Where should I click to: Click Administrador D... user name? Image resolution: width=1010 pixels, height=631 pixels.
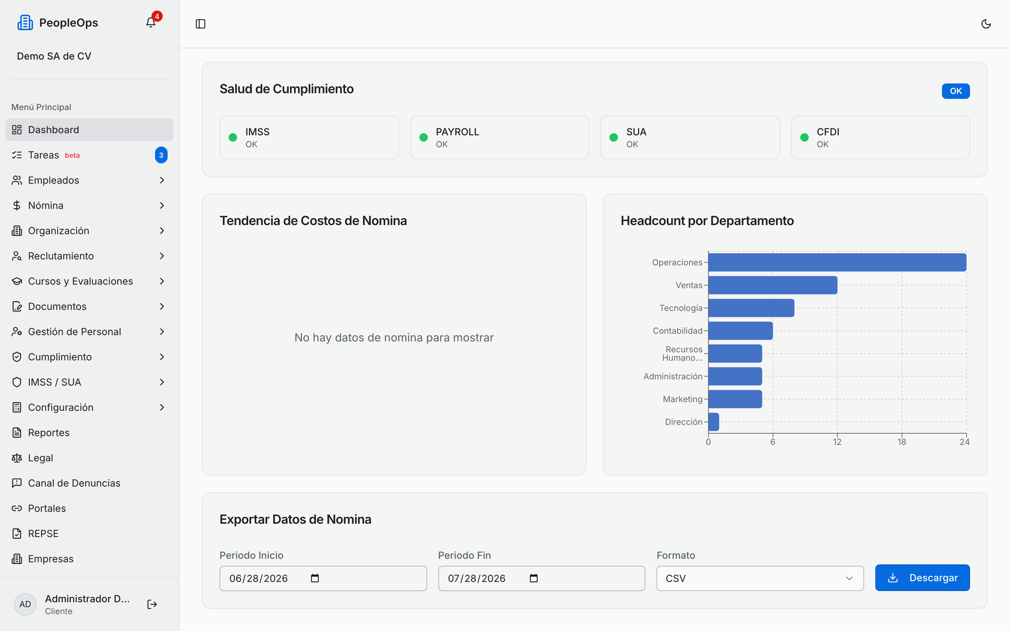pos(87,598)
